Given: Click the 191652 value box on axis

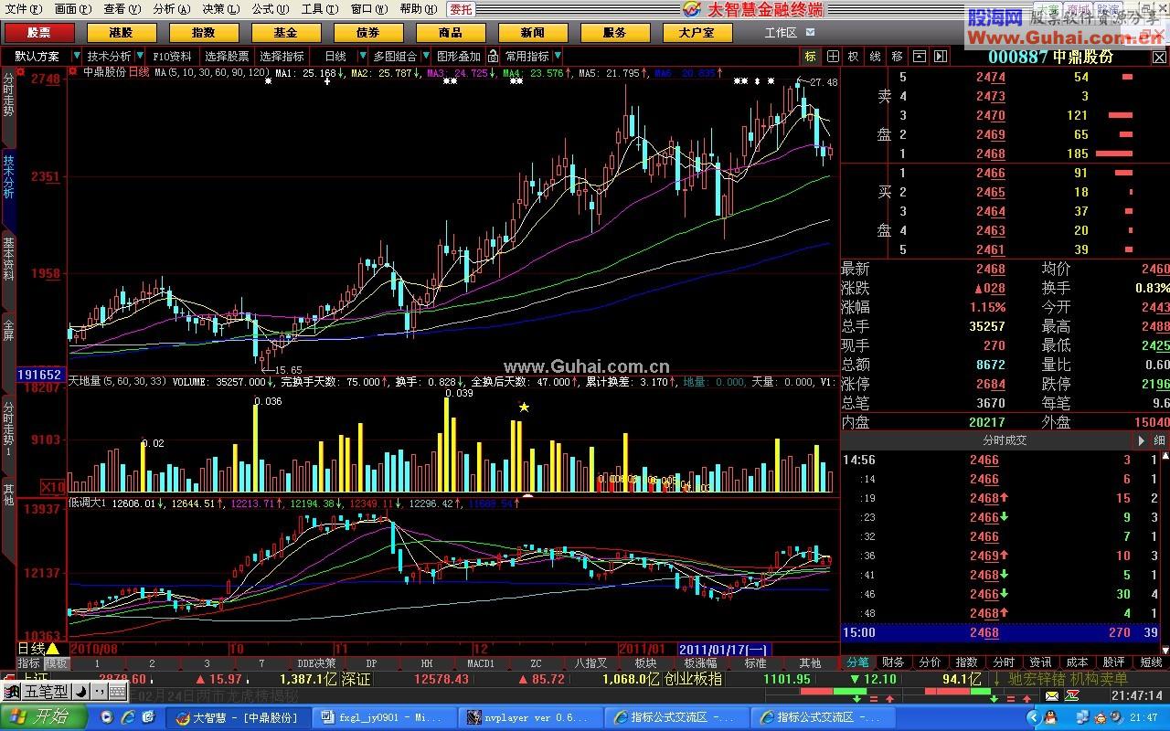Looking at the screenshot, I should tap(39, 375).
